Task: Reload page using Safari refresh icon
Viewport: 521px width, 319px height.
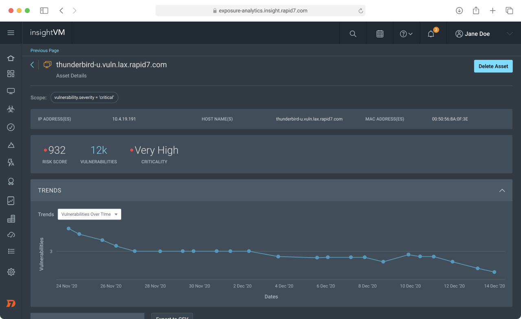Action: (x=360, y=11)
